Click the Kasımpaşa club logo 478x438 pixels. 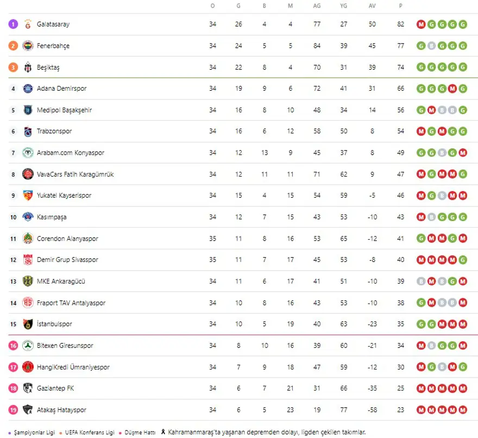point(28,217)
